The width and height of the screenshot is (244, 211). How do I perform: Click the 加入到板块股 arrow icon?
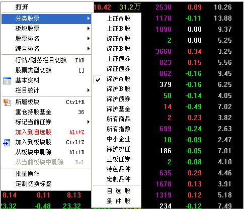tap(7, 143)
